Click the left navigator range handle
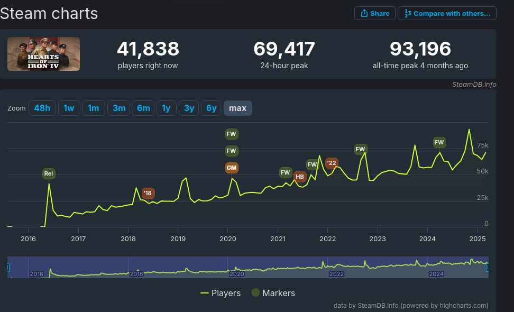The image size is (514, 312). [8, 268]
